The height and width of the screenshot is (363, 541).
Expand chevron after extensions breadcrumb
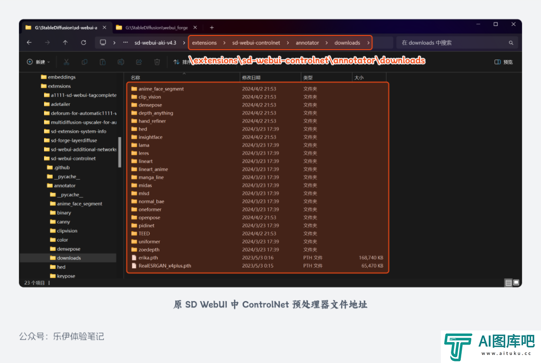click(224, 42)
